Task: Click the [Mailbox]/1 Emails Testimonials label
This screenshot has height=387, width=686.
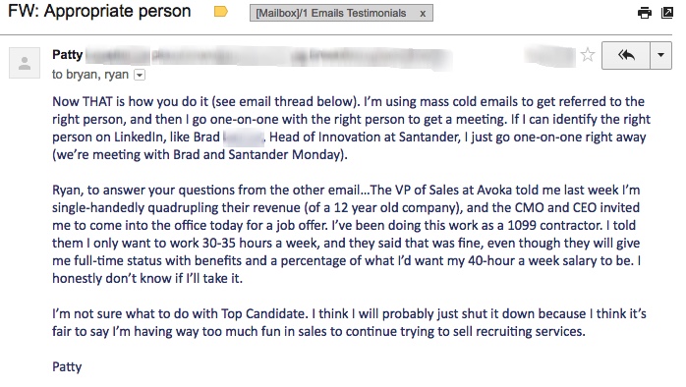Action: tap(331, 14)
